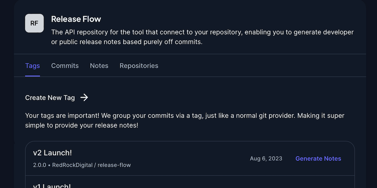Viewport: 377px width, 188px height.
Task: Switch to the Tags tab
Action: coord(32,66)
